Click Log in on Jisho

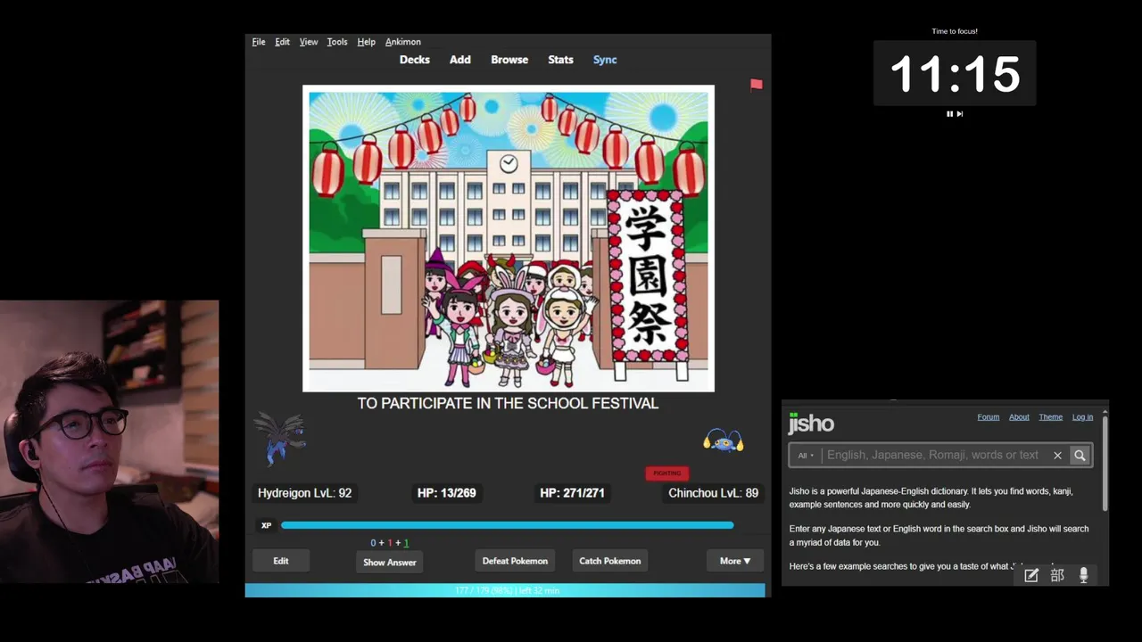[1082, 417]
